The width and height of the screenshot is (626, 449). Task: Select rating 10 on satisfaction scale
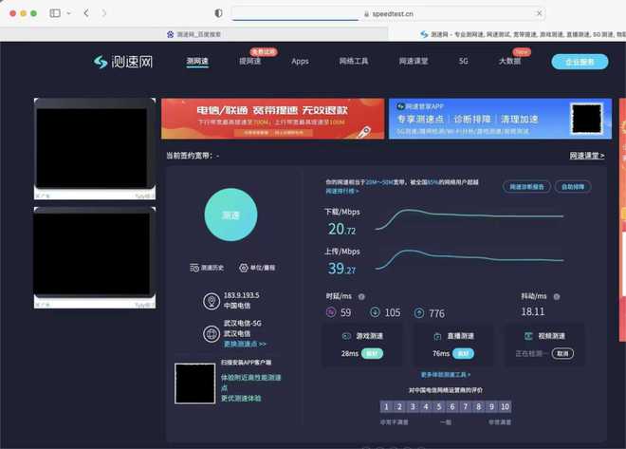[x=505, y=406]
